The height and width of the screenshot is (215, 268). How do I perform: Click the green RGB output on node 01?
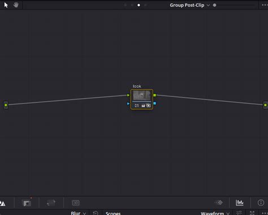click(x=155, y=95)
